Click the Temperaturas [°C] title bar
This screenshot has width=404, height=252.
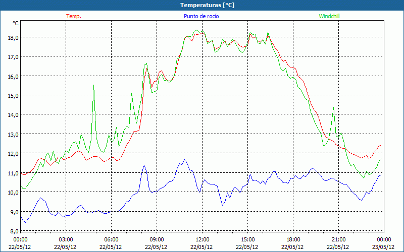(202, 5)
